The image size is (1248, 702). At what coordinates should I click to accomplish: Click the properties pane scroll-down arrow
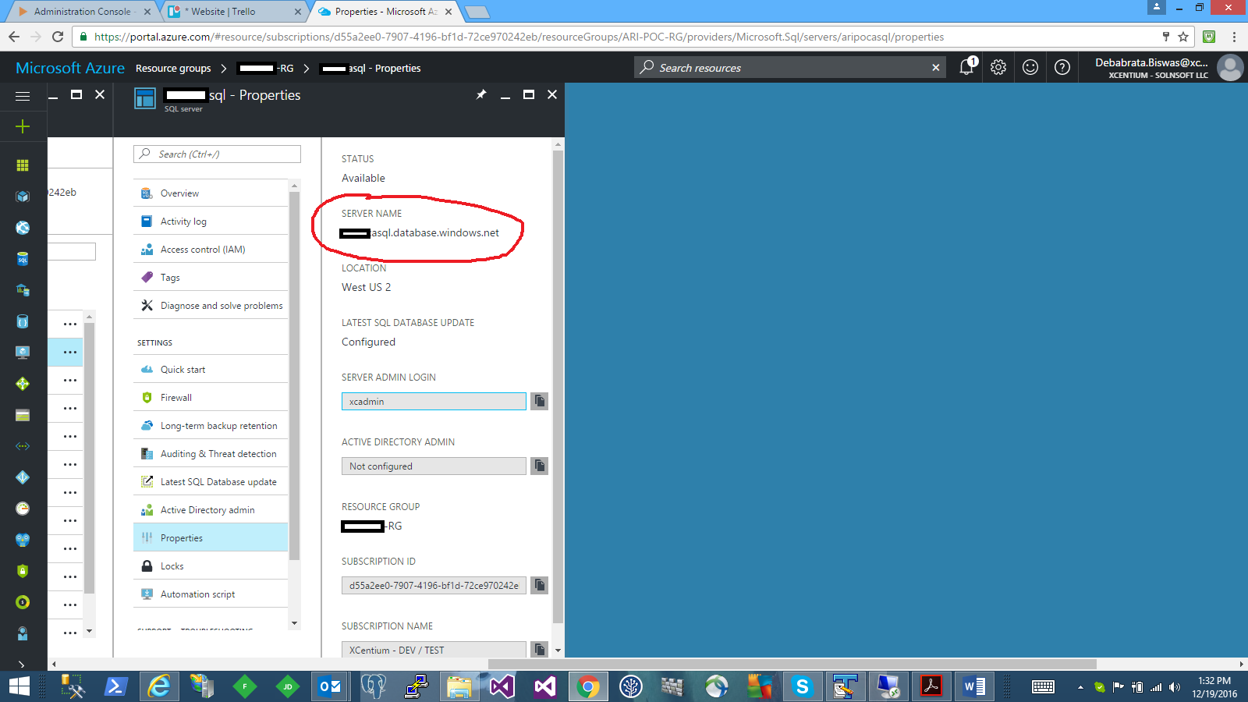coord(558,650)
